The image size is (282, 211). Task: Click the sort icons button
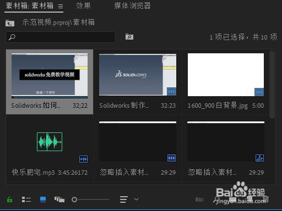click(123, 199)
